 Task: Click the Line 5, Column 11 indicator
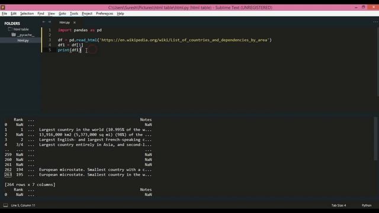click(23, 205)
